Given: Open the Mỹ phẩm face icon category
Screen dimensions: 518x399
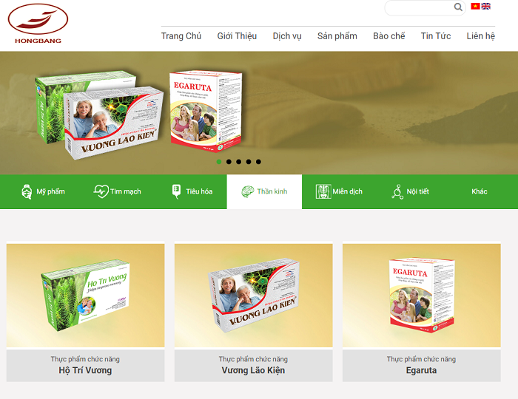Looking at the screenshot, I should [27, 191].
